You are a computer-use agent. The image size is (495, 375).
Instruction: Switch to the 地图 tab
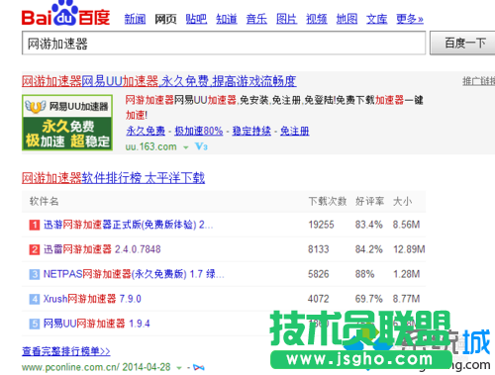(346, 19)
